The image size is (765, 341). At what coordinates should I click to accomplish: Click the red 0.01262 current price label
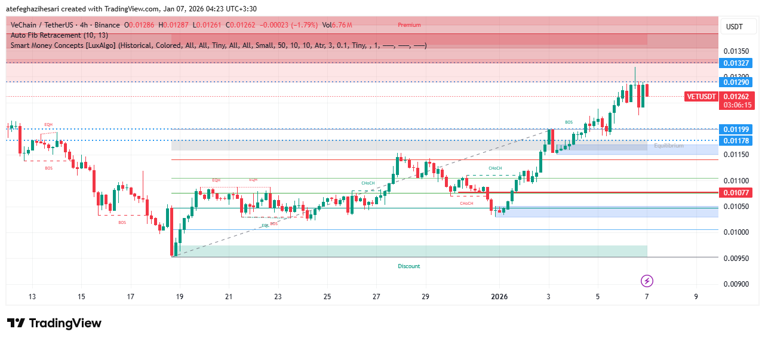[736, 96]
